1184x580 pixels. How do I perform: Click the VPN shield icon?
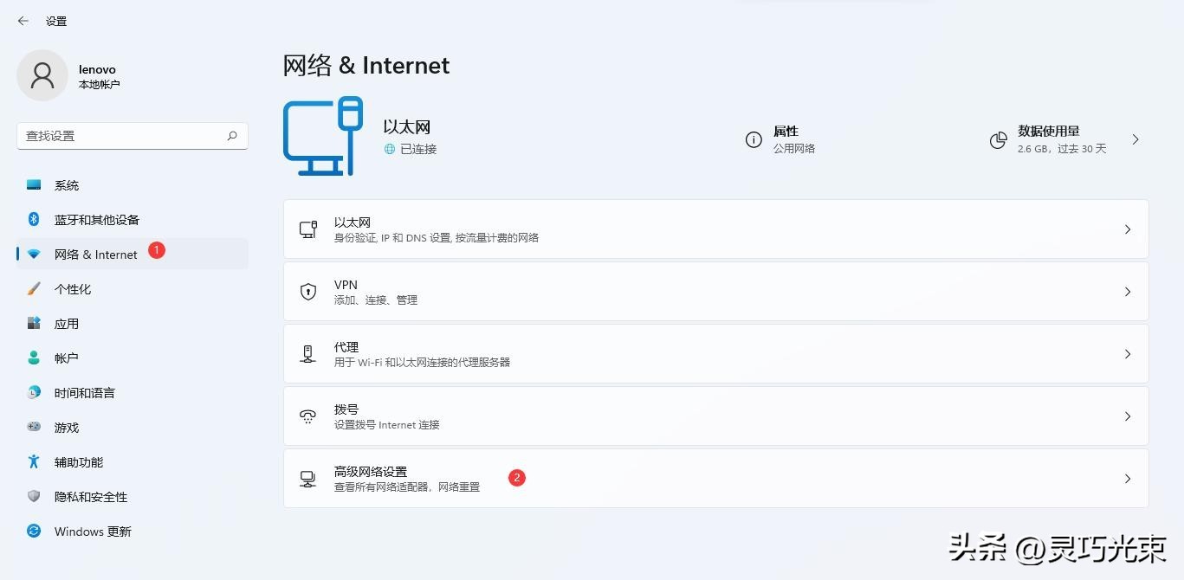point(308,292)
